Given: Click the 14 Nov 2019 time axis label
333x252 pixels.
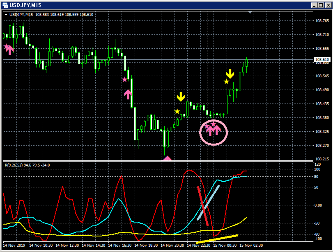Looking at the screenshot, I should [x=14, y=245].
